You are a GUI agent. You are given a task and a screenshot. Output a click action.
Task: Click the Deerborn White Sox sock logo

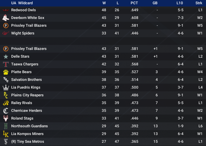pos(6,18)
